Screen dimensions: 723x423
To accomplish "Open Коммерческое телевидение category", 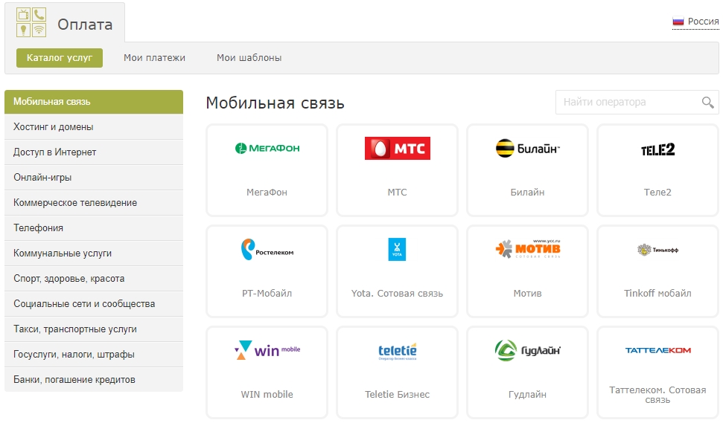I will [94, 202].
